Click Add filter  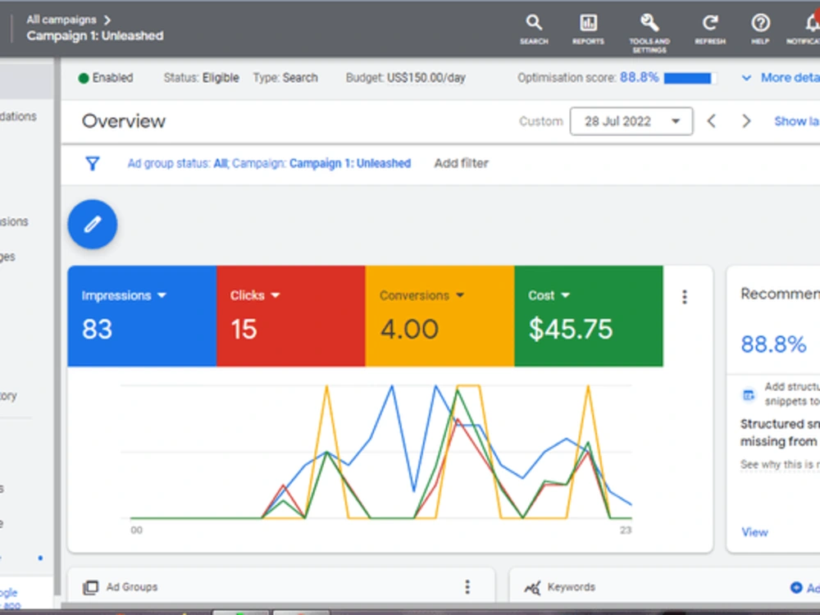click(461, 163)
